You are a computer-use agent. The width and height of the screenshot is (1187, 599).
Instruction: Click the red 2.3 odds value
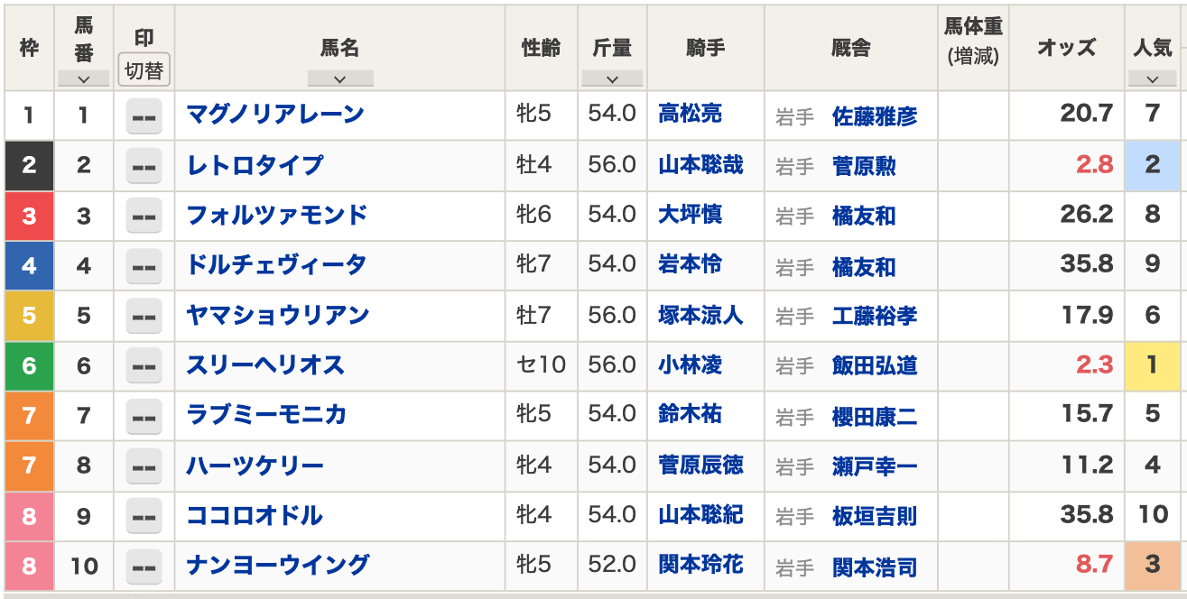(1094, 365)
